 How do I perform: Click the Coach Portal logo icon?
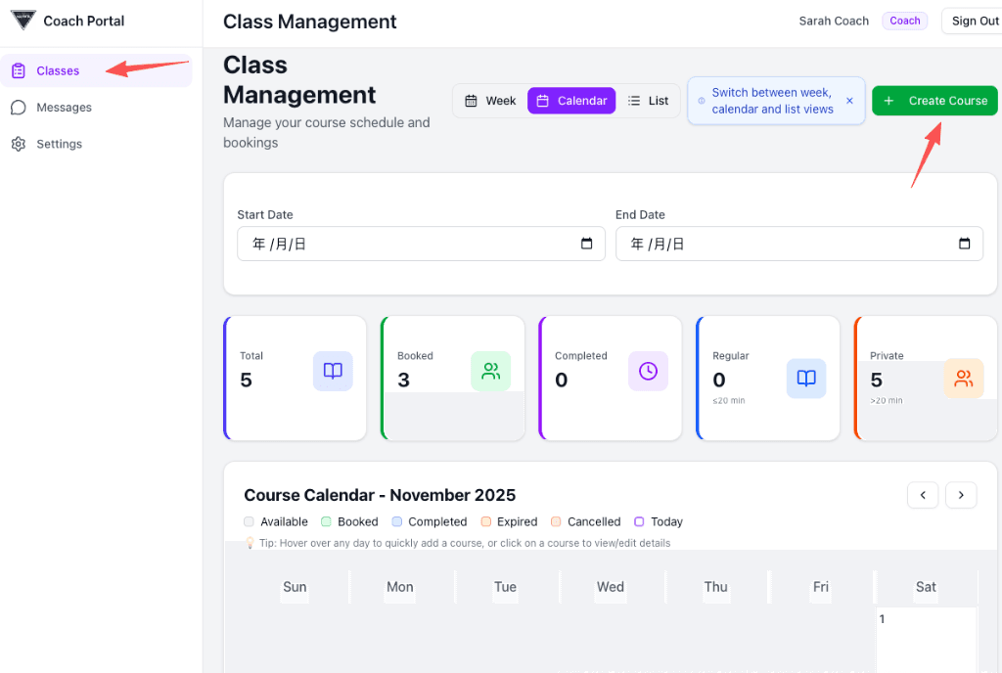[x=23, y=21]
